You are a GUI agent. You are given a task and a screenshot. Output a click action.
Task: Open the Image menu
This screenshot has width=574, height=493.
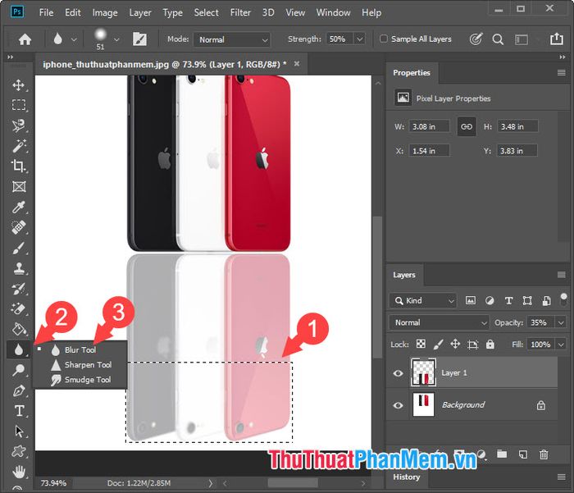click(x=105, y=12)
